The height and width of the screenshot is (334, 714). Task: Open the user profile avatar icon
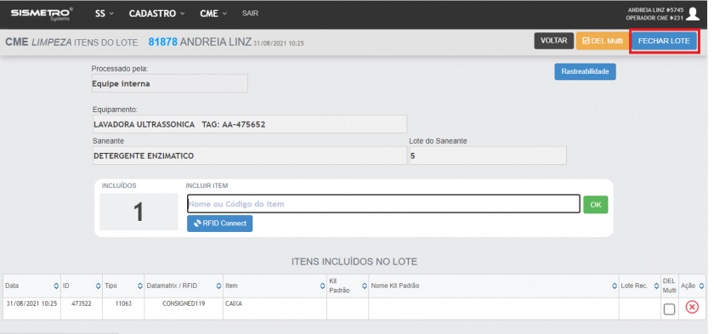(693, 14)
